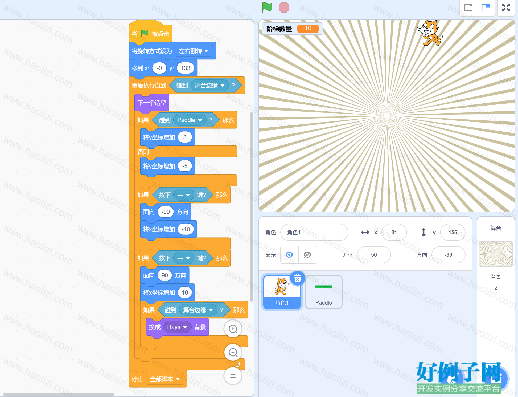Edit the y value 133 in go-to block
Viewport: 518px width, 397px height.
186,68
